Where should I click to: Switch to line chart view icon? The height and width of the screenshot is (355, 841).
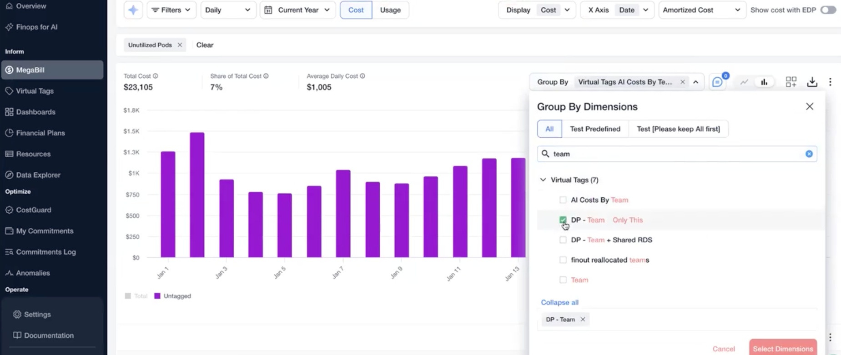pyautogui.click(x=744, y=82)
